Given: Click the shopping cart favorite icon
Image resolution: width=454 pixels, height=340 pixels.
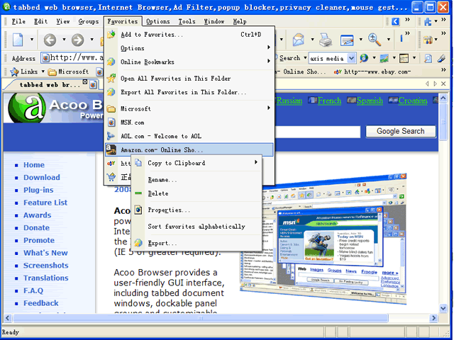Looking at the screenshot, I should click(x=111, y=177).
